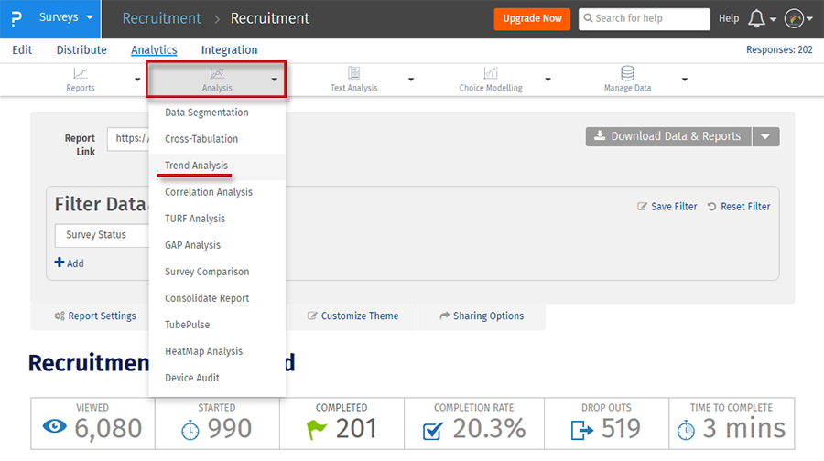Open the notifications bell icon

756,18
